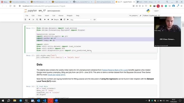Open the Windows Start menu
The image size is (184, 103).
point(3,100)
